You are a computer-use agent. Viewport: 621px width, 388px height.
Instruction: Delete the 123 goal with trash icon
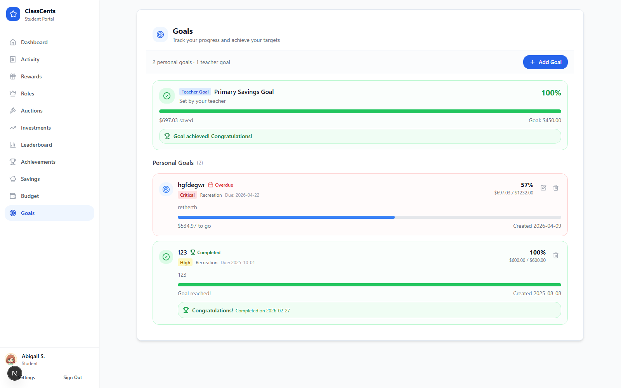[x=556, y=255]
